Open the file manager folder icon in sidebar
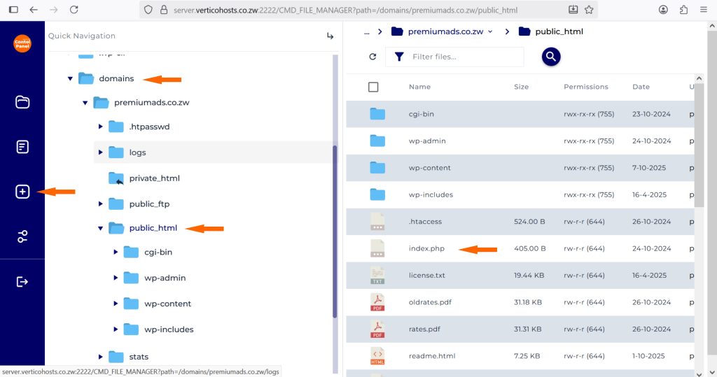Viewport: 717px width, 377px height. 22,102
